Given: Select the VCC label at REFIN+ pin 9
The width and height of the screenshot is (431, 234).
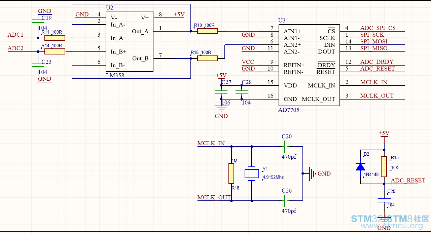Looking at the screenshot, I should coord(248,62).
